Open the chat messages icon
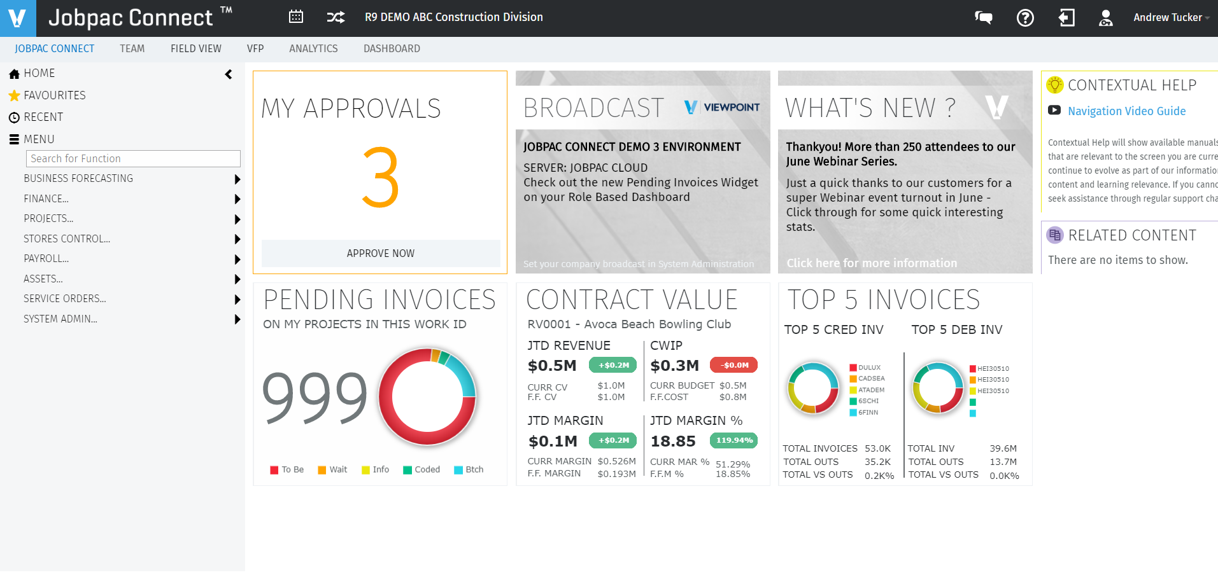Image resolution: width=1218 pixels, height=575 pixels. click(x=983, y=18)
